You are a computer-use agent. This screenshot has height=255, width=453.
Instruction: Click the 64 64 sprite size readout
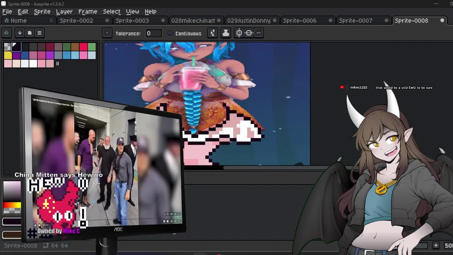pos(56,245)
